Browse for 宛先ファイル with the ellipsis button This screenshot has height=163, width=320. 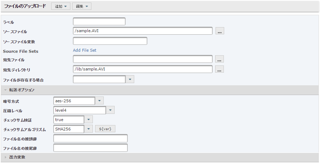(x=220, y=59)
